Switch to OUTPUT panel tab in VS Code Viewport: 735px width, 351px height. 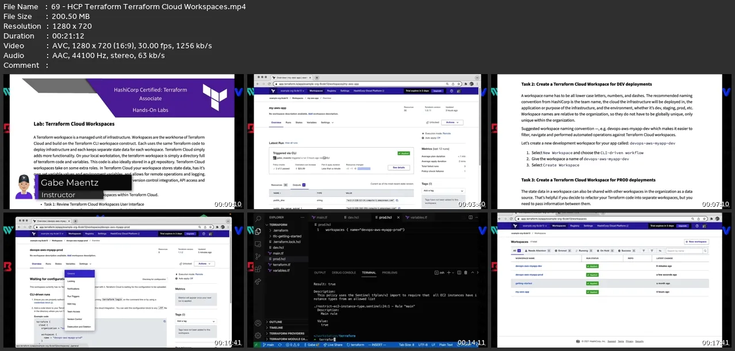320,273
